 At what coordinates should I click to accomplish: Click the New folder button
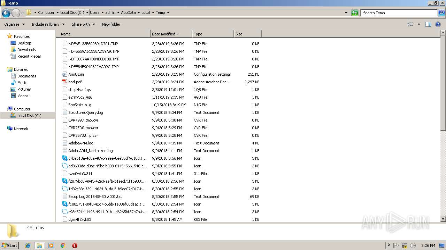(x=111, y=24)
